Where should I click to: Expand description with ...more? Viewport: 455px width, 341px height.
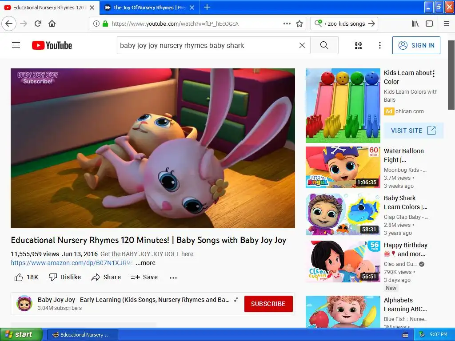(x=145, y=263)
